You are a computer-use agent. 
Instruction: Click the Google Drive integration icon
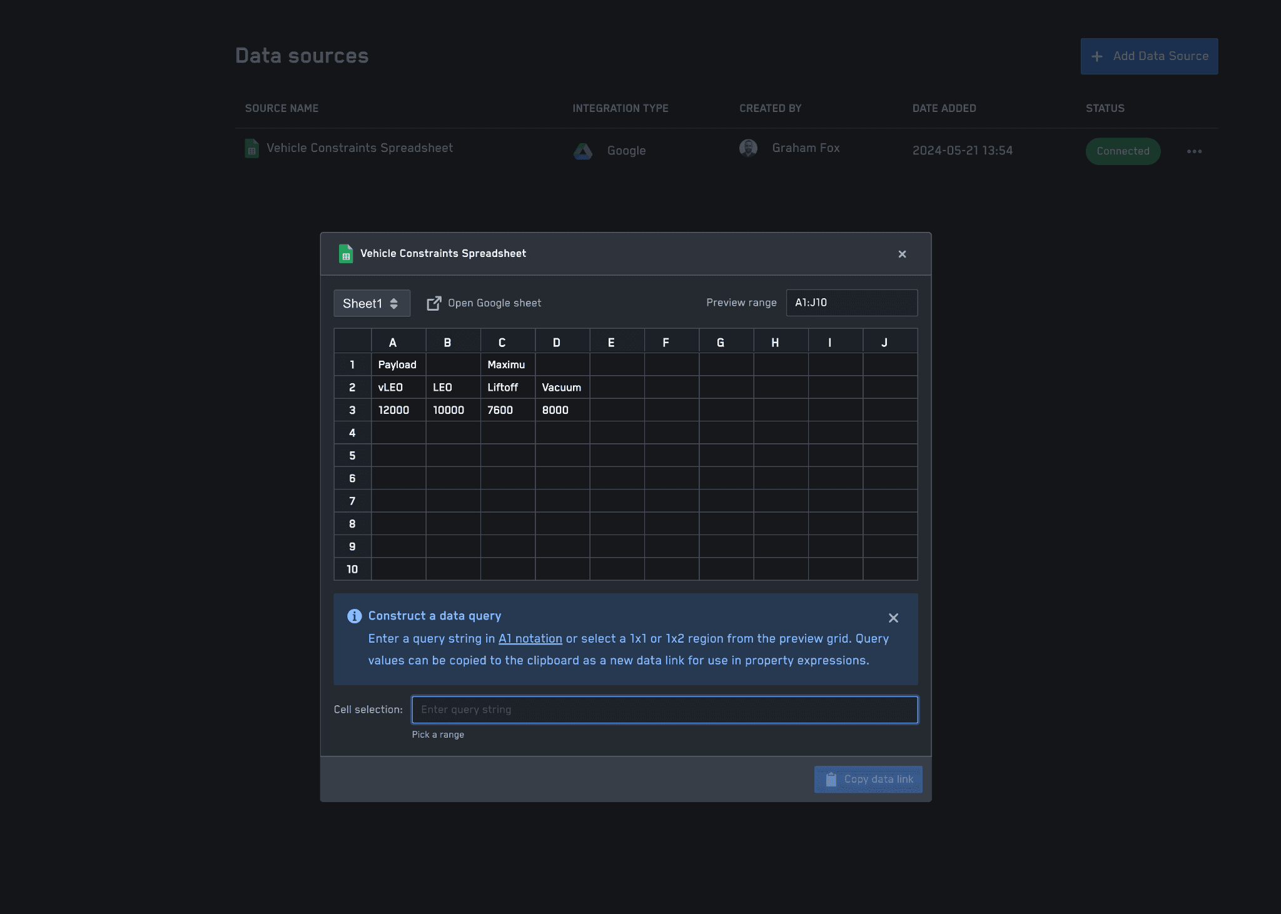(583, 151)
